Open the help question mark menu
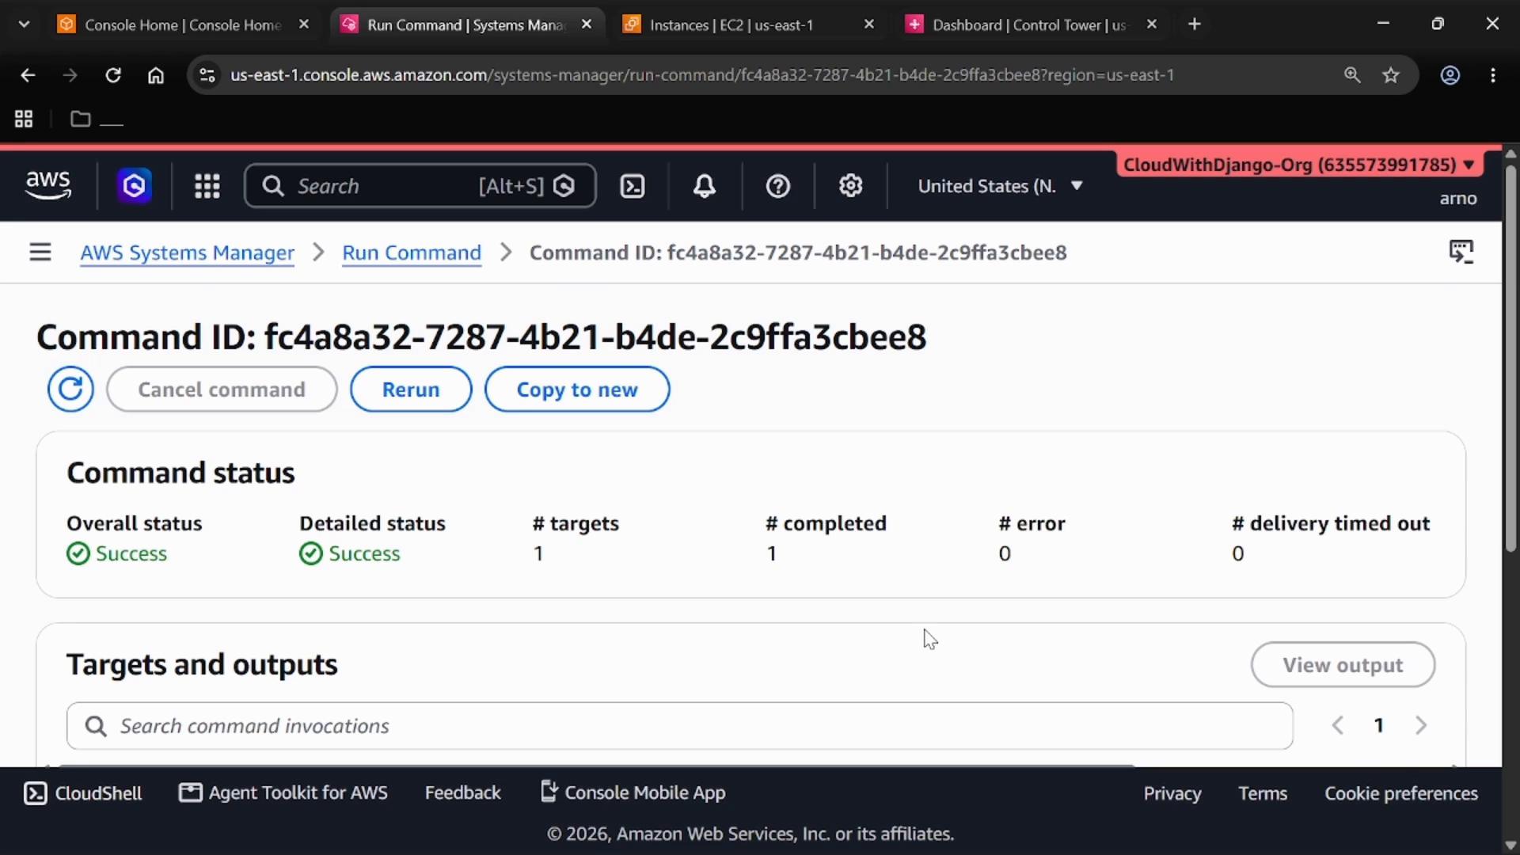The image size is (1520, 855). coord(778,186)
